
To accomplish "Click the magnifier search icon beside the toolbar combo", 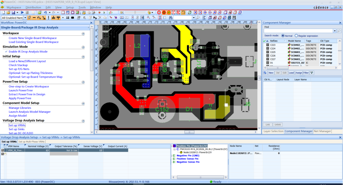I will 197,18.
